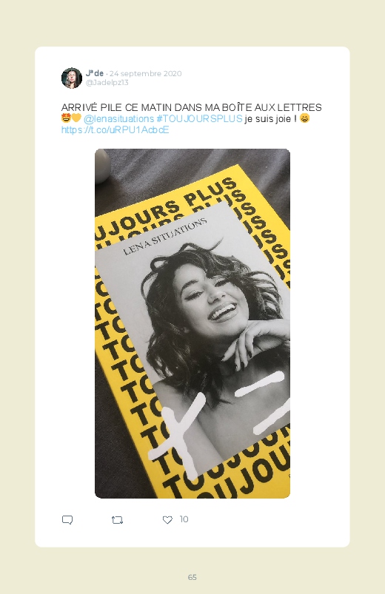The width and height of the screenshot is (385, 594).
Task: Follow the https://t.co/uRPU1AcbcE link
Action: [115, 130]
